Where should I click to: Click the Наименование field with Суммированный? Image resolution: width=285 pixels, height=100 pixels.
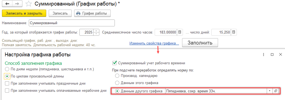coord(72,23)
